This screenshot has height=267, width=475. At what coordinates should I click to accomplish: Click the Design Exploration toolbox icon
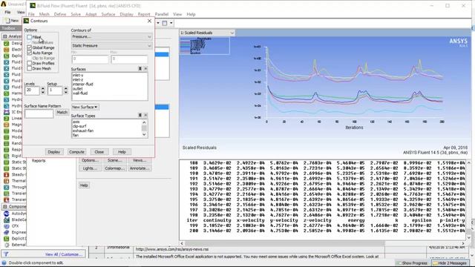[6, 43]
